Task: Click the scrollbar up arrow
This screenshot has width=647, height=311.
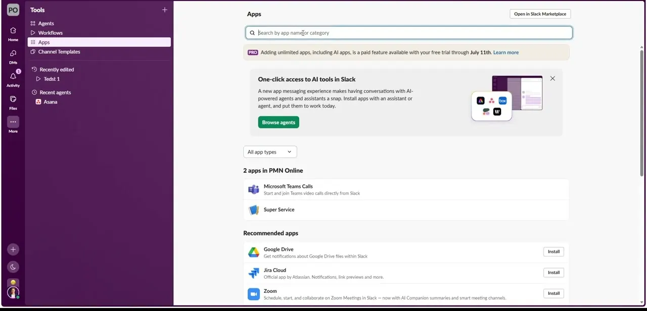Action: (642, 46)
